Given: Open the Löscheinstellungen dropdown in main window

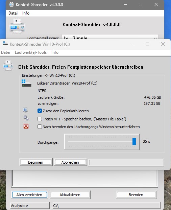Looking at the screenshot, I should tap(110, 37).
